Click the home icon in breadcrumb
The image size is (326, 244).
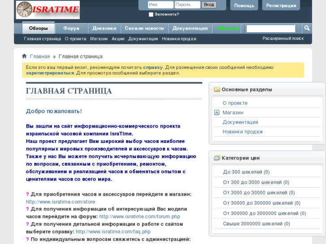pos(24,56)
